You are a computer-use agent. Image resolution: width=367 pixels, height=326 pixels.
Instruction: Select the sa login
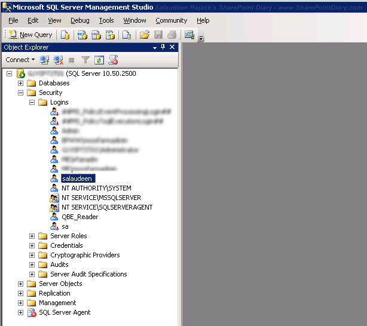click(x=65, y=227)
